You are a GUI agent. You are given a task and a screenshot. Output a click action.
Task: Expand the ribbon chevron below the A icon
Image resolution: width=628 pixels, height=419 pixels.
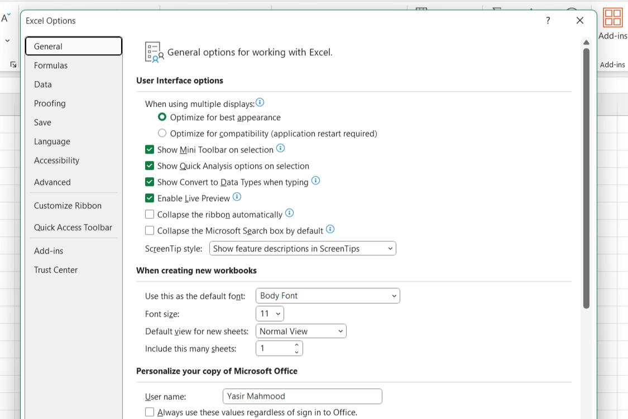(7, 41)
